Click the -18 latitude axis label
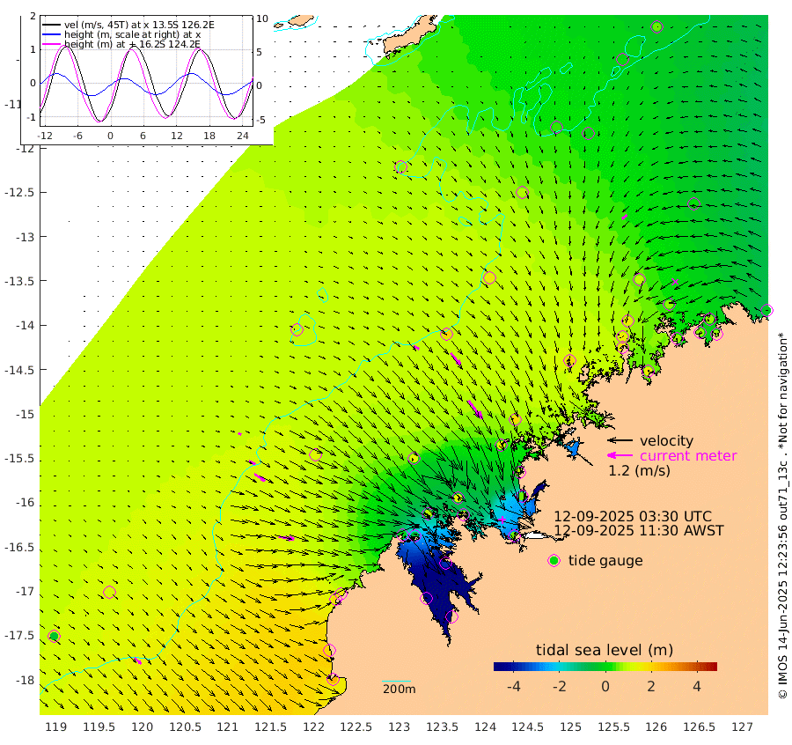Viewport: 792px width, 745px height. [x=25, y=681]
